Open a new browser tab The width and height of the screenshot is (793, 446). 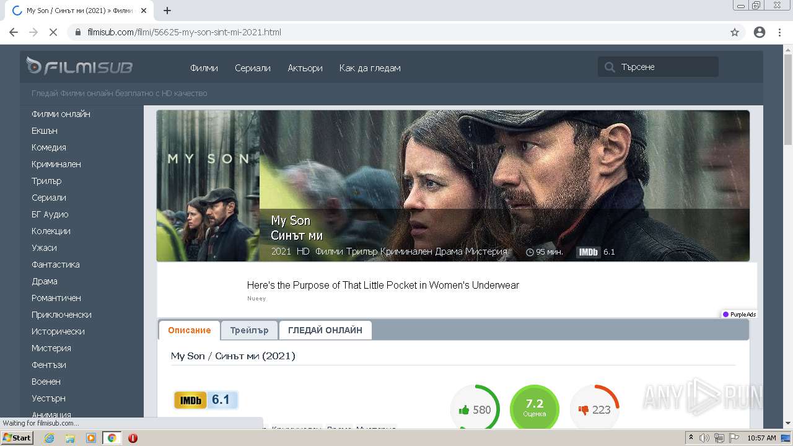tap(167, 11)
